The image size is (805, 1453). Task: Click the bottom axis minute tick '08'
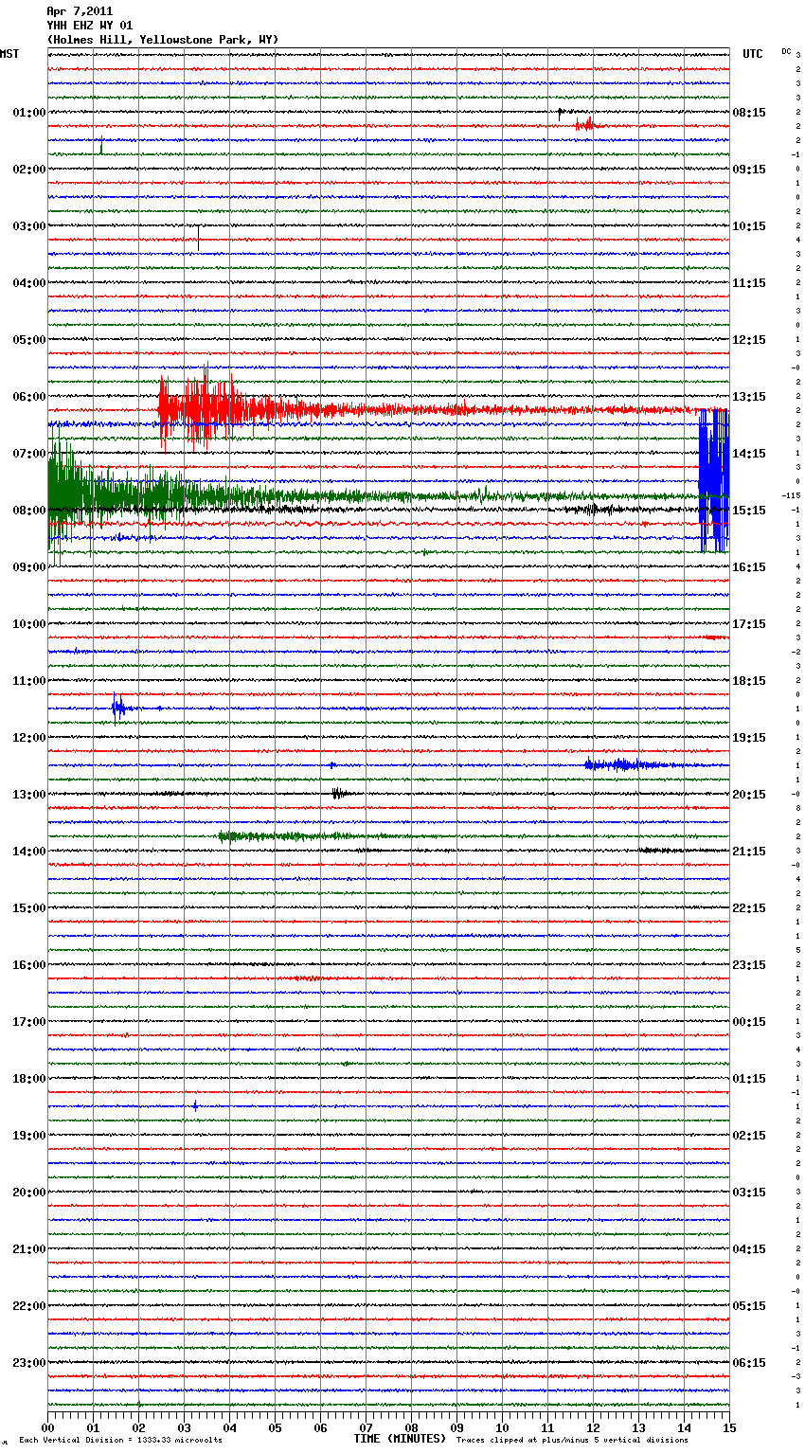click(412, 1427)
